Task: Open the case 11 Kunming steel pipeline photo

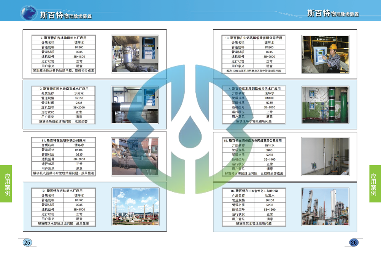Action: [x=135, y=157]
